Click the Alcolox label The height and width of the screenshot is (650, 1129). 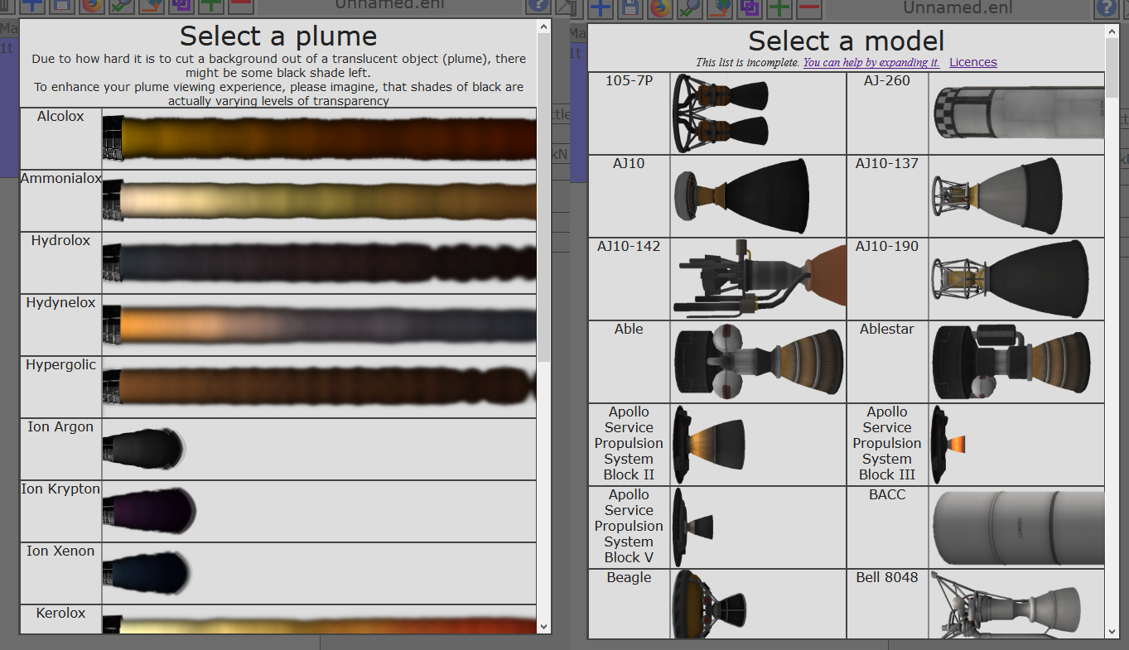pyautogui.click(x=60, y=117)
